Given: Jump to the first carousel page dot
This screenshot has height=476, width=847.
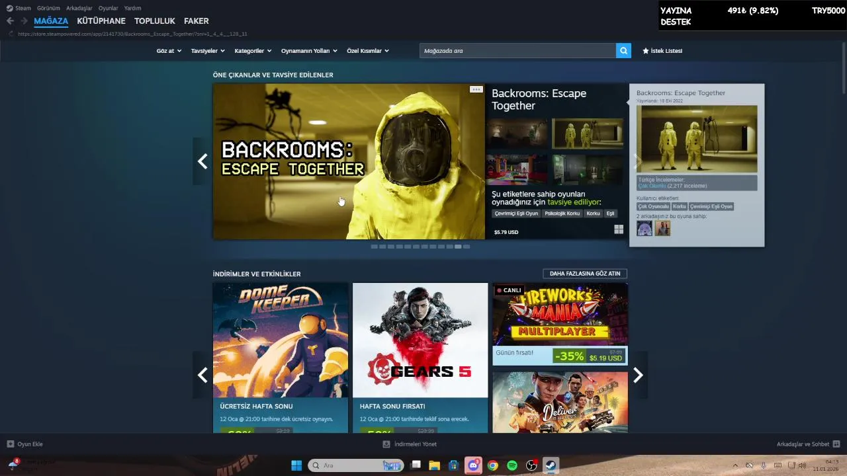Looking at the screenshot, I should tap(375, 247).
